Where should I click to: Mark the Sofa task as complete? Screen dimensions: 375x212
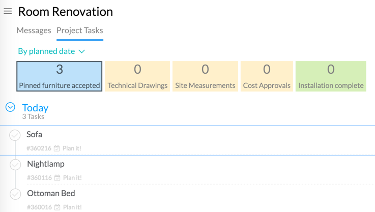coord(15,135)
